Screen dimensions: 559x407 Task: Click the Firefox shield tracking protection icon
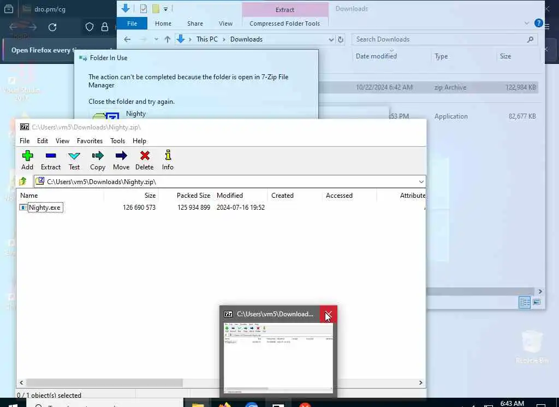(90, 27)
